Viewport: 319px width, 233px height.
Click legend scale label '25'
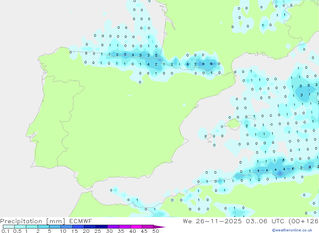(x=98, y=231)
